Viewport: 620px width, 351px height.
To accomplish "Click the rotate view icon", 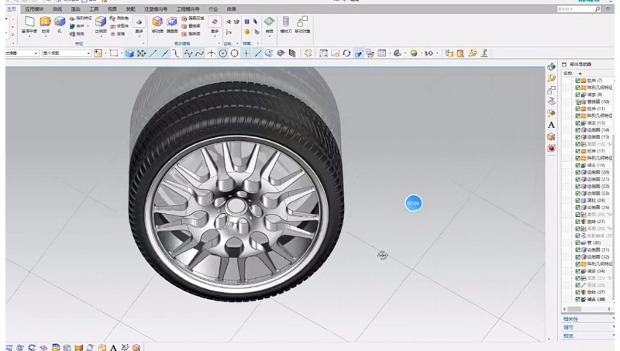I will (x=346, y=53).
